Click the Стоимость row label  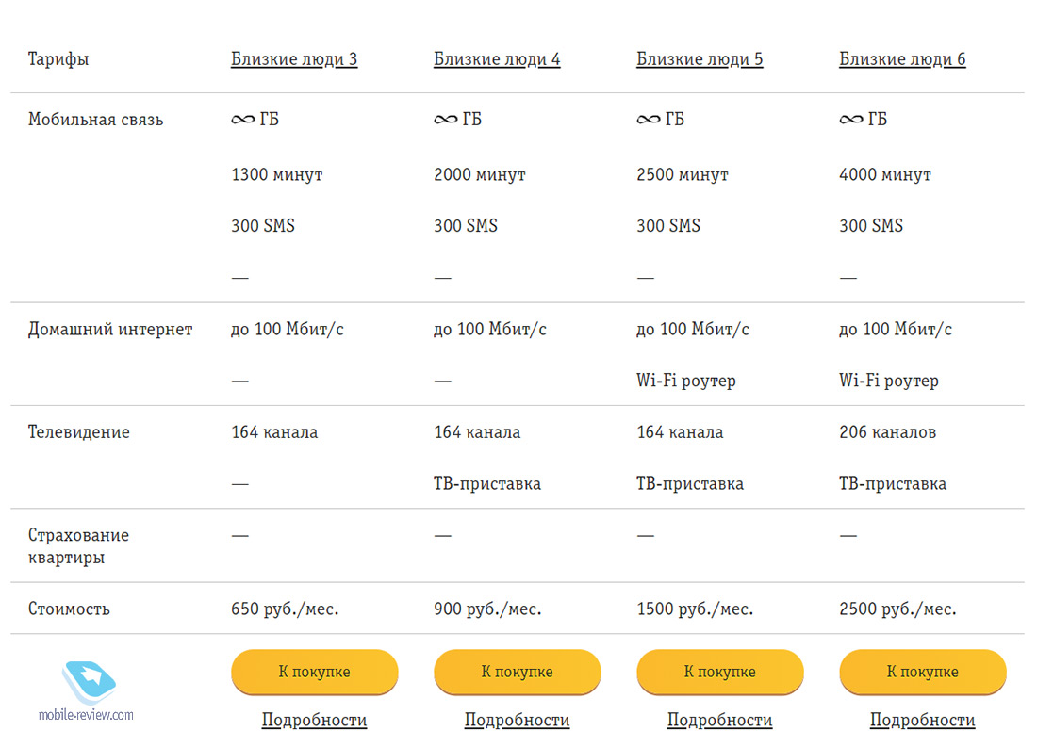[x=69, y=609]
